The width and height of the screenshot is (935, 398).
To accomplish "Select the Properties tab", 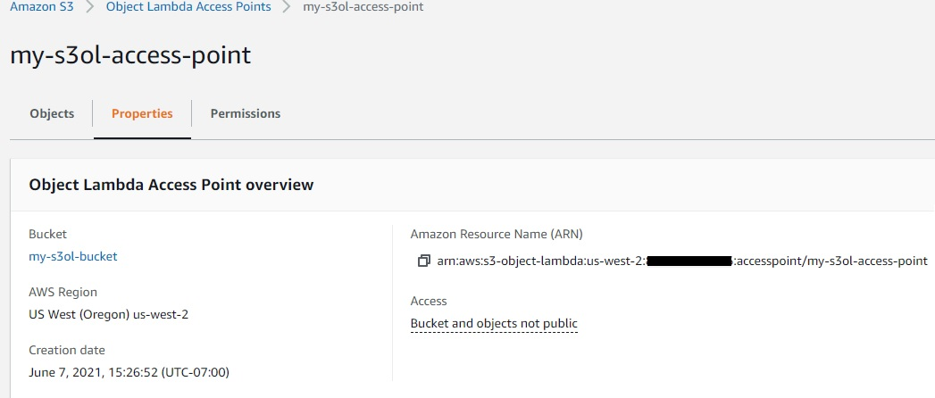I will (142, 113).
